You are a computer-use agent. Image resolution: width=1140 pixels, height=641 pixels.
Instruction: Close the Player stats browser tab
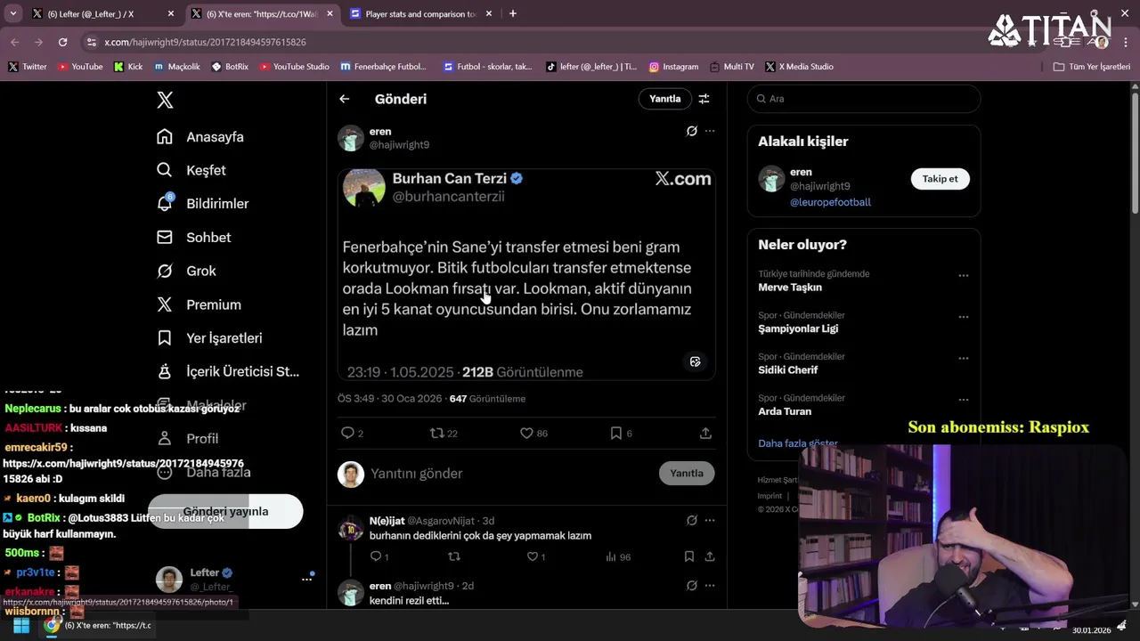(489, 14)
